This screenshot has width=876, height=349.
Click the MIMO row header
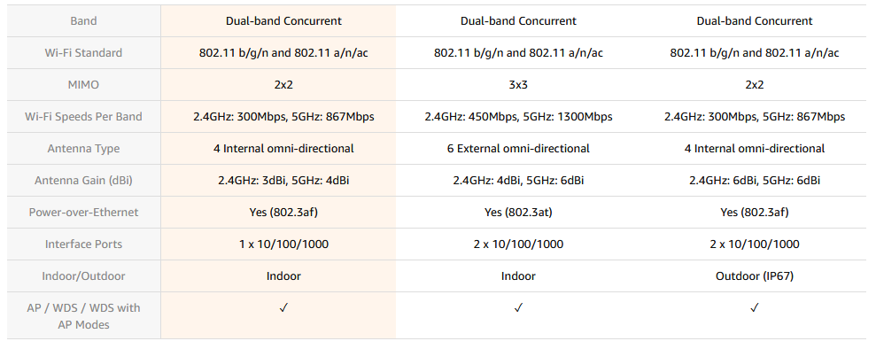(x=84, y=85)
